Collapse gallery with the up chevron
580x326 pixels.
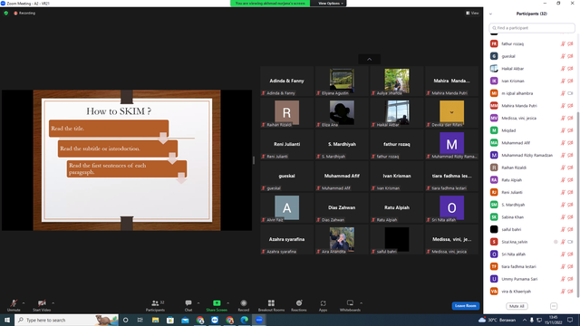coord(369,59)
